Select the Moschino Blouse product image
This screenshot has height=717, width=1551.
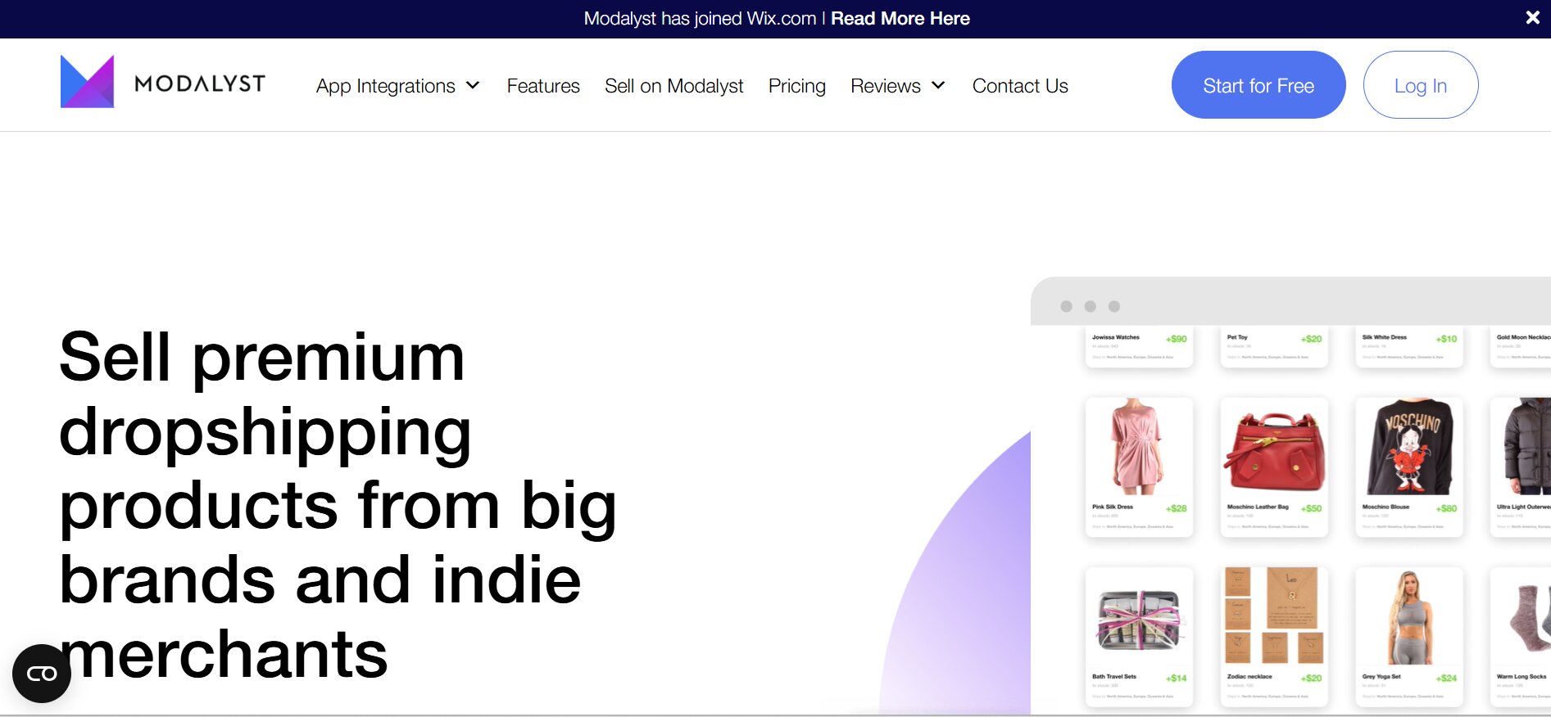point(1409,447)
